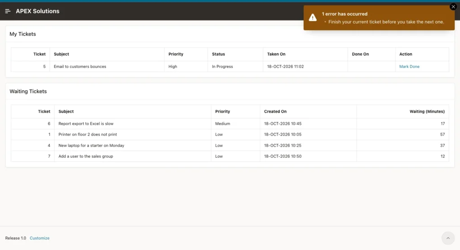Click the Done On column header
The height and width of the screenshot is (250, 460).
click(360, 54)
